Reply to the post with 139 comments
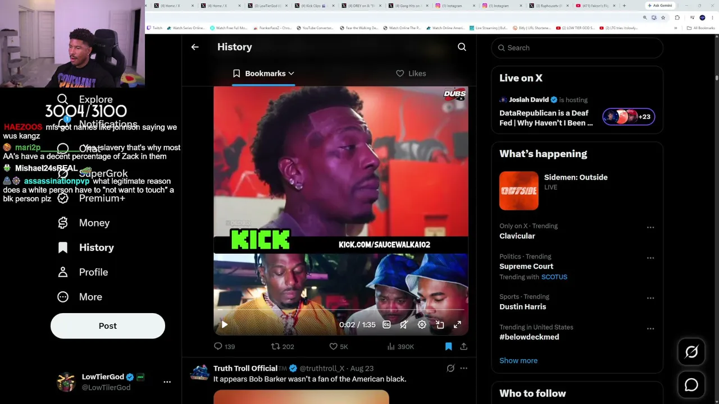Viewport: 719px width, 404px height. point(225,347)
